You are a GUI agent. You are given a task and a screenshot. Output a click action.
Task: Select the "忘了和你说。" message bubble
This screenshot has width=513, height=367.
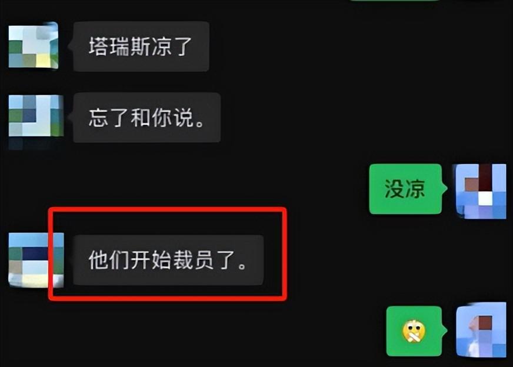click(x=147, y=118)
